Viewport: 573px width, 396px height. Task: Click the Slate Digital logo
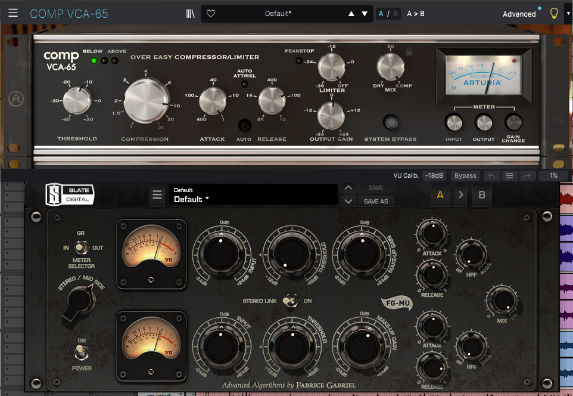coord(70,194)
